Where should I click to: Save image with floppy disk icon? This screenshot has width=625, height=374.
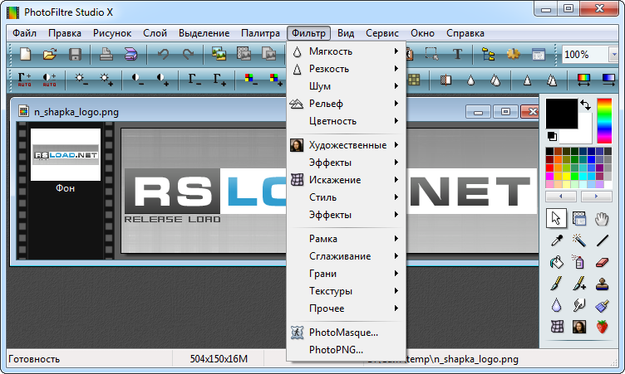(x=75, y=54)
